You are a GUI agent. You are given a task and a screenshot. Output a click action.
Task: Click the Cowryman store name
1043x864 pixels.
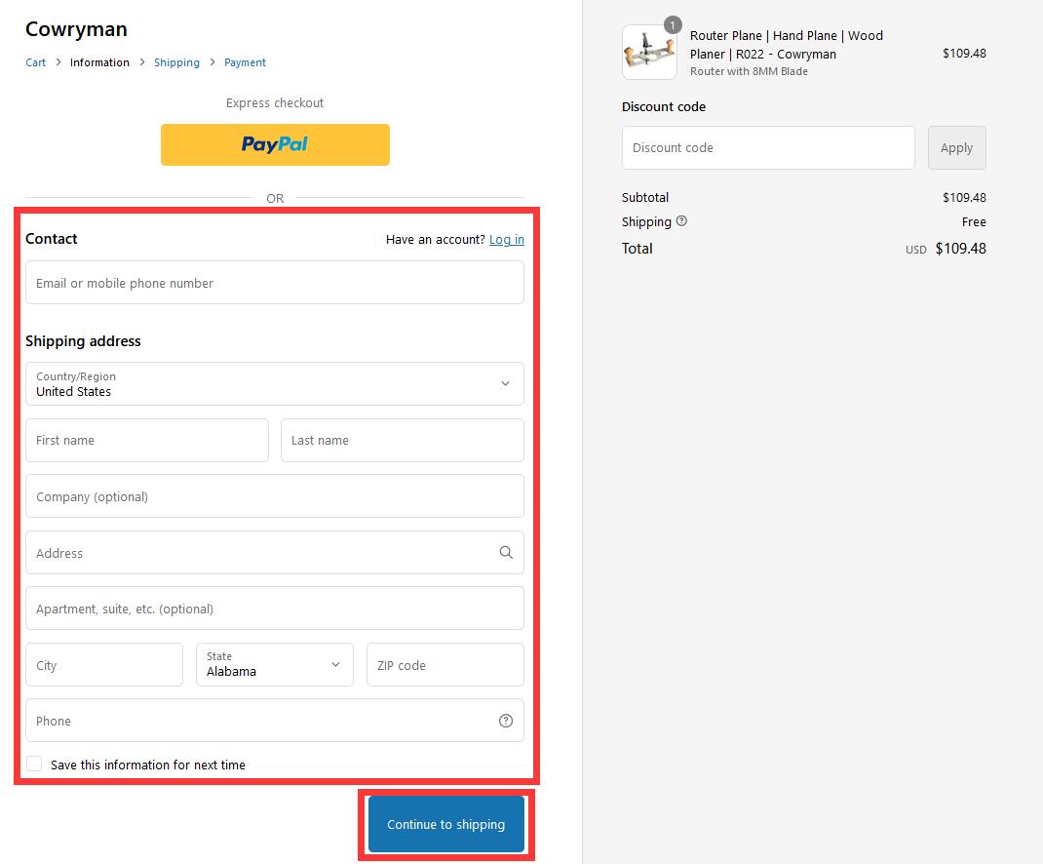(76, 29)
